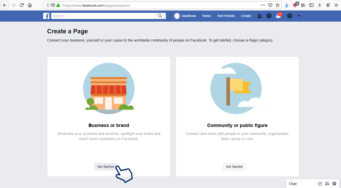Image resolution: width=341 pixels, height=188 pixels.
Task: Open browser page actions ellipsis menu
Action: (263, 5)
